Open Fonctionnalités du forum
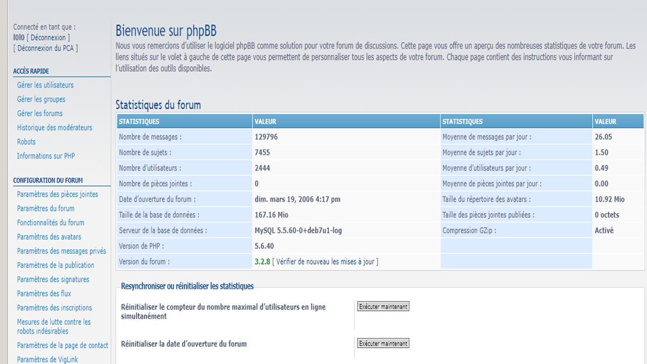This screenshot has height=364, width=647. pyautogui.click(x=51, y=223)
